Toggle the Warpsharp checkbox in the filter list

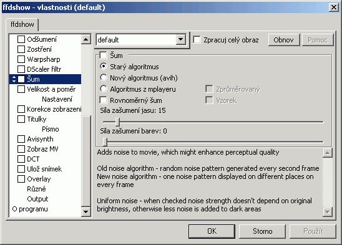click(21, 59)
